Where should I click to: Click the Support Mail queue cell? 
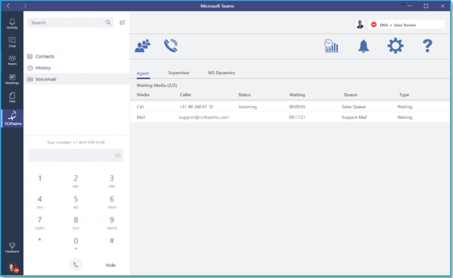coord(354,117)
